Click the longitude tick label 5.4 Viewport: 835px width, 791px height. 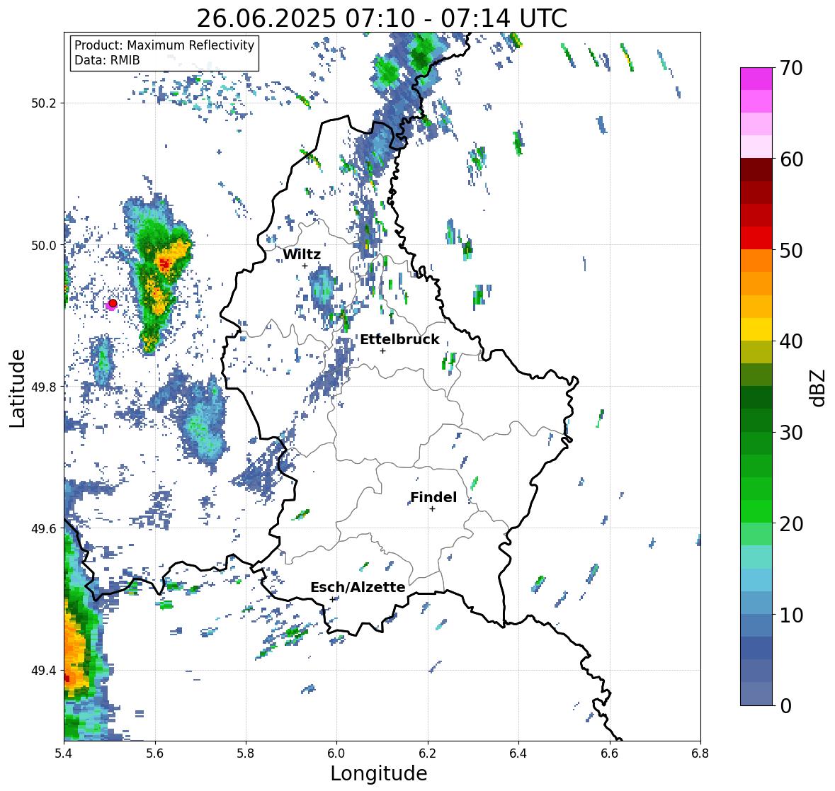click(x=64, y=753)
